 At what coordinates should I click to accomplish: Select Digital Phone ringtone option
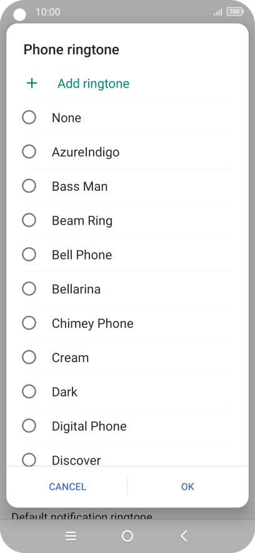click(127, 425)
